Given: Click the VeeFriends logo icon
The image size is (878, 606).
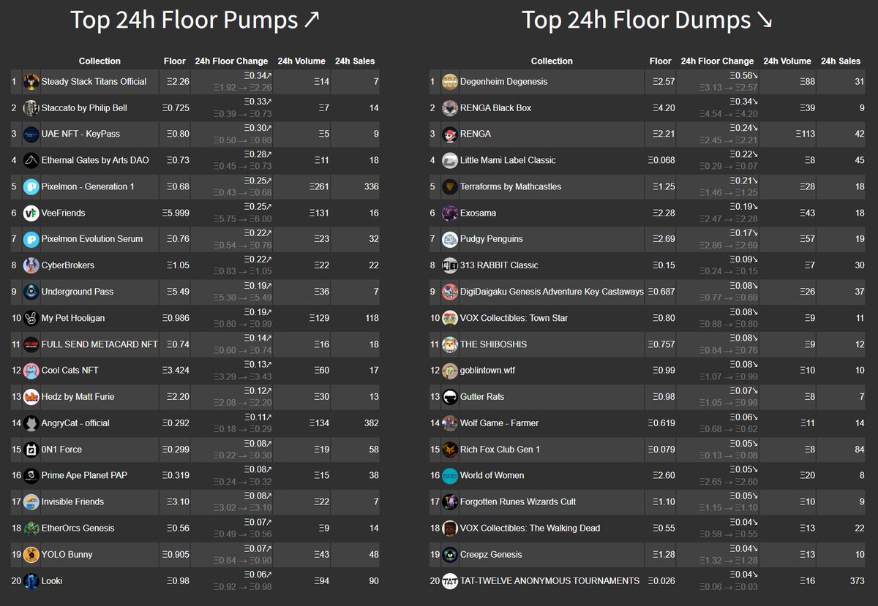Looking at the screenshot, I should [31, 213].
